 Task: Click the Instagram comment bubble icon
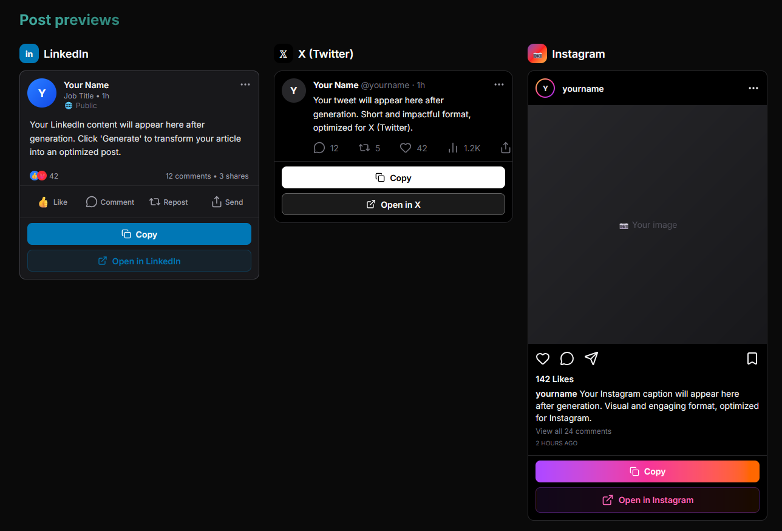click(x=566, y=358)
